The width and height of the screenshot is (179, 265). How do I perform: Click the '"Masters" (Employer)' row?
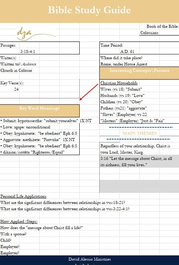[132, 121]
